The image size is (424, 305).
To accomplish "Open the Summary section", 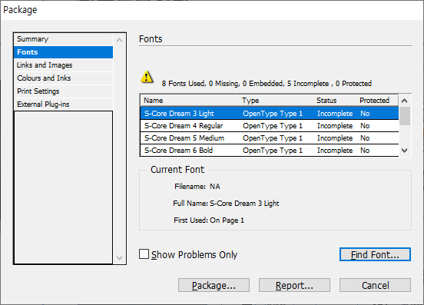I will pyautogui.click(x=63, y=39).
